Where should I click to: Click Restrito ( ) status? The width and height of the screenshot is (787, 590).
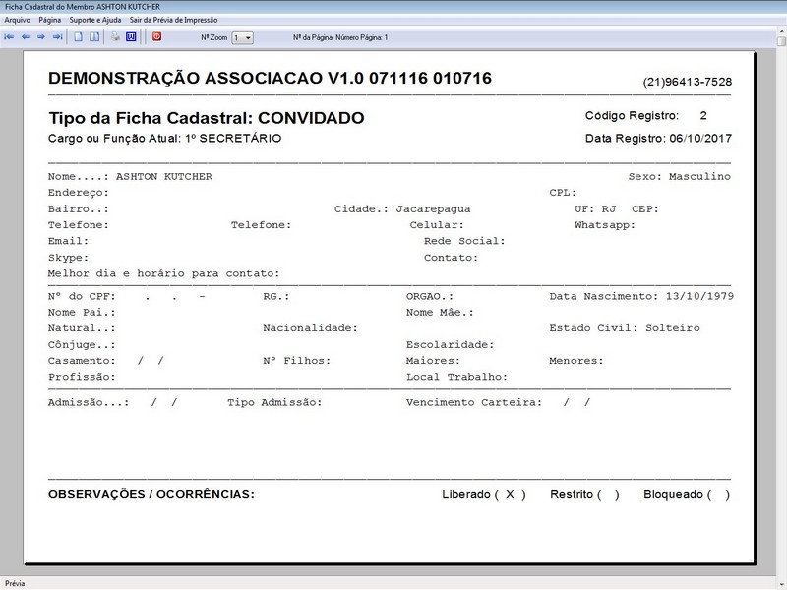[x=584, y=495]
